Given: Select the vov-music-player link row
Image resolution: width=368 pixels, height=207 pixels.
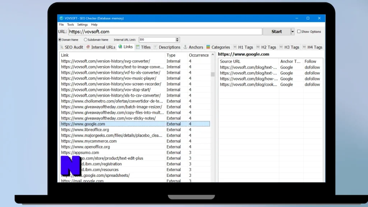Looking at the screenshot, I should pos(135,78).
